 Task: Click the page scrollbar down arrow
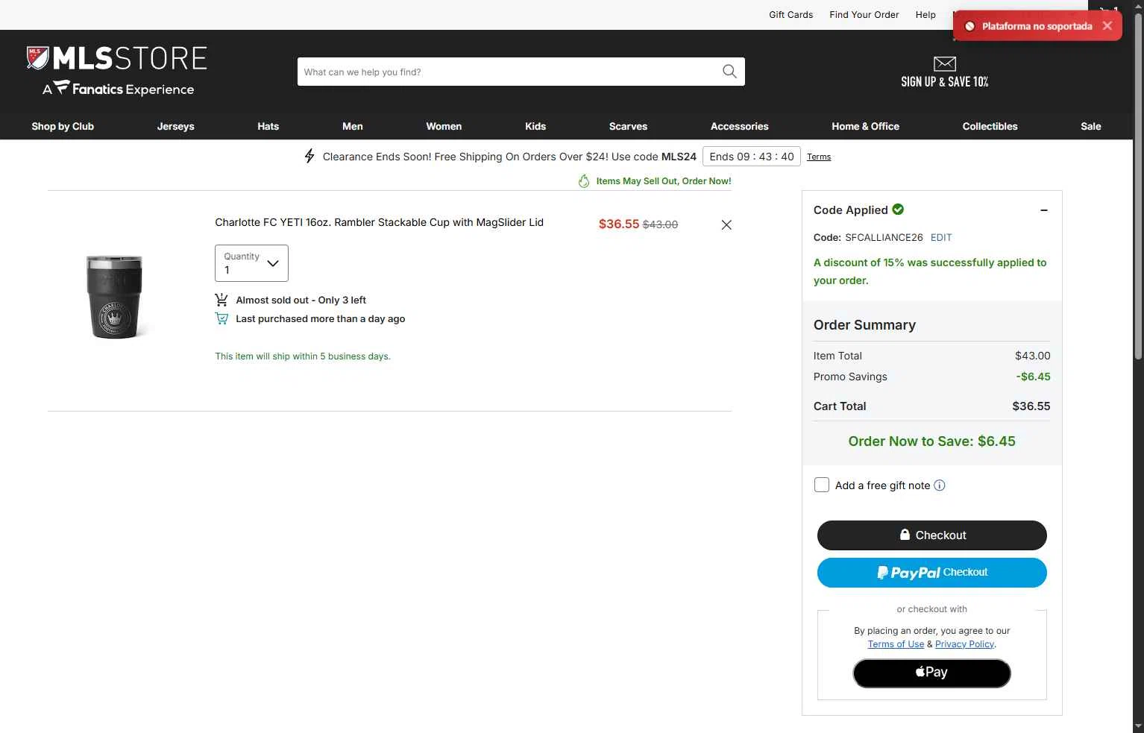coord(1138,727)
